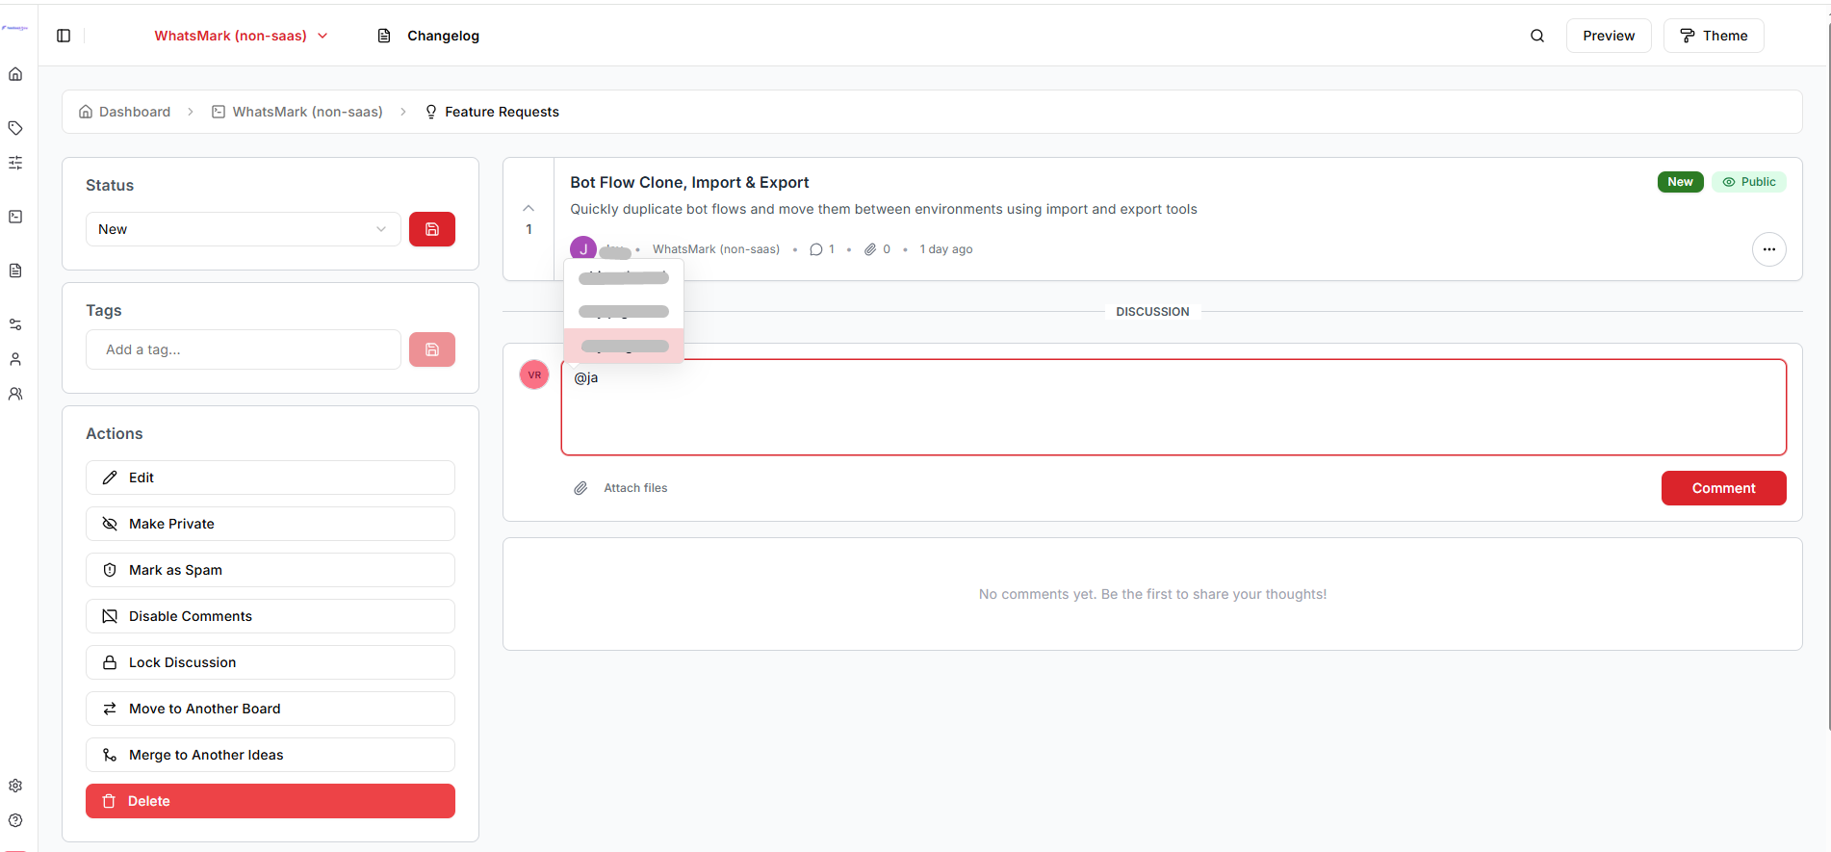1831x852 pixels.
Task: Open the three-dot more options menu
Action: pyautogui.click(x=1768, y=249)
